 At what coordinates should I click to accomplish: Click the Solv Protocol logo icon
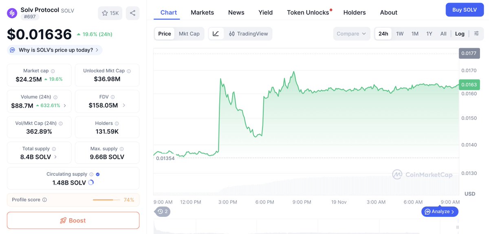point(12,13)
